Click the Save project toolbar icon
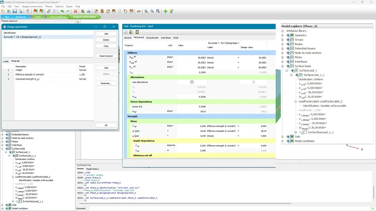The height and width of the screenshot is (211, 376). (x=15, y=11)
